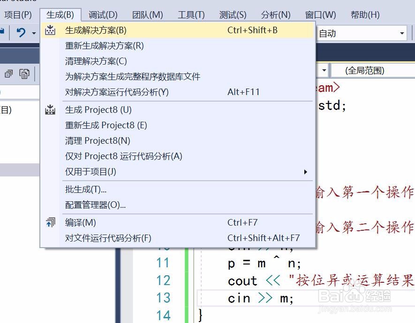Screen dimensions: 415x323
Task: Click the cin >> m; code line
Action: [260, 299]
